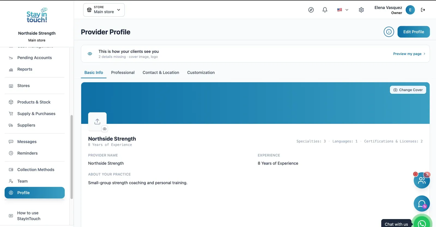Screen dimensions: 436x227
Task: Click the logout icon
Action: pos(423,10)
